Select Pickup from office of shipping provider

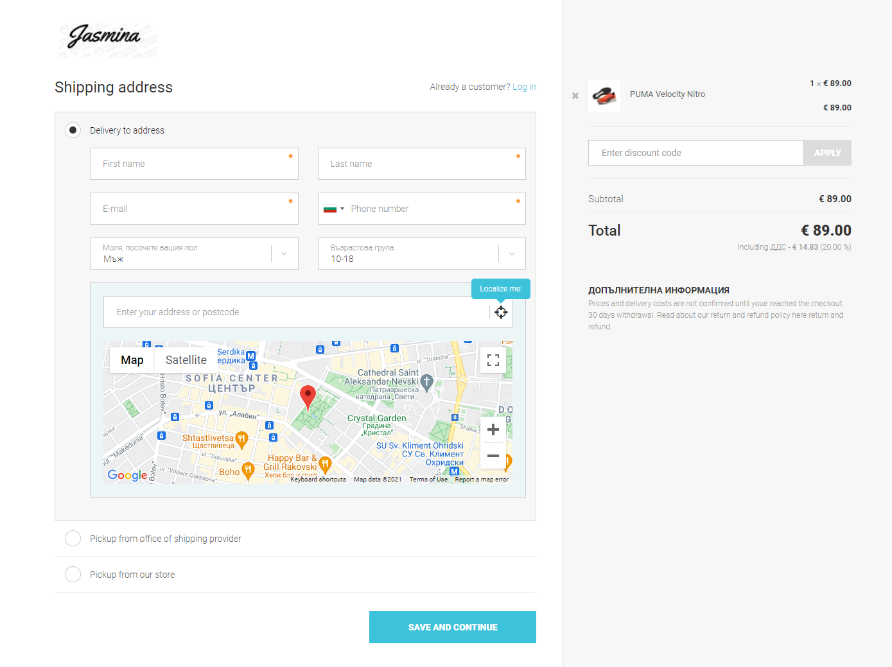click(73, 539)
